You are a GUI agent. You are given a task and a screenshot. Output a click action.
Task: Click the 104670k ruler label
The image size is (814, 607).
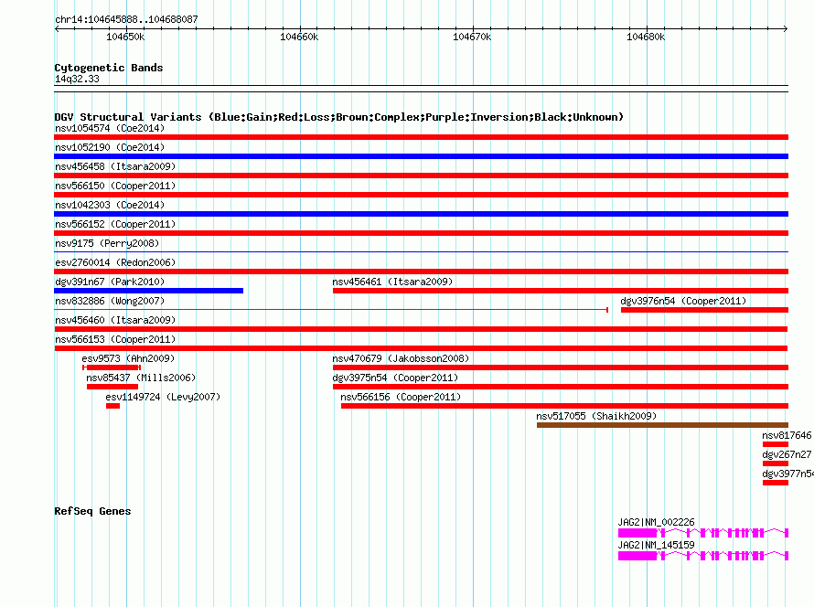(472, 37)
